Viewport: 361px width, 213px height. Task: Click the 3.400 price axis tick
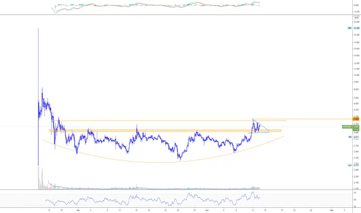356,151
